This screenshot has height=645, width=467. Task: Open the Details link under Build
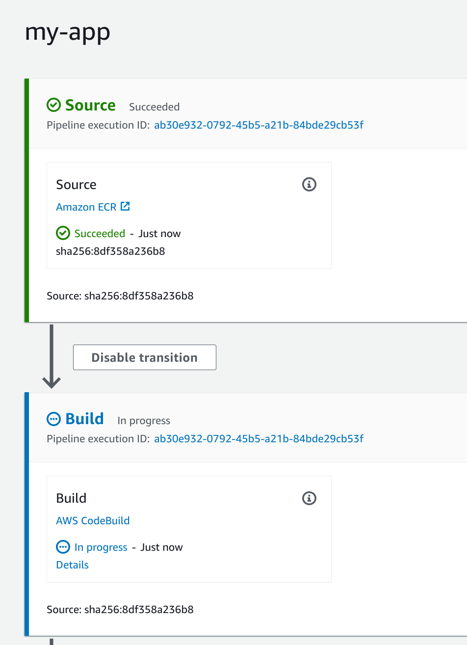[x=72, y=565]
